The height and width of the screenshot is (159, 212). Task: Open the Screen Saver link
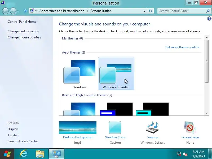pos(190,137)
